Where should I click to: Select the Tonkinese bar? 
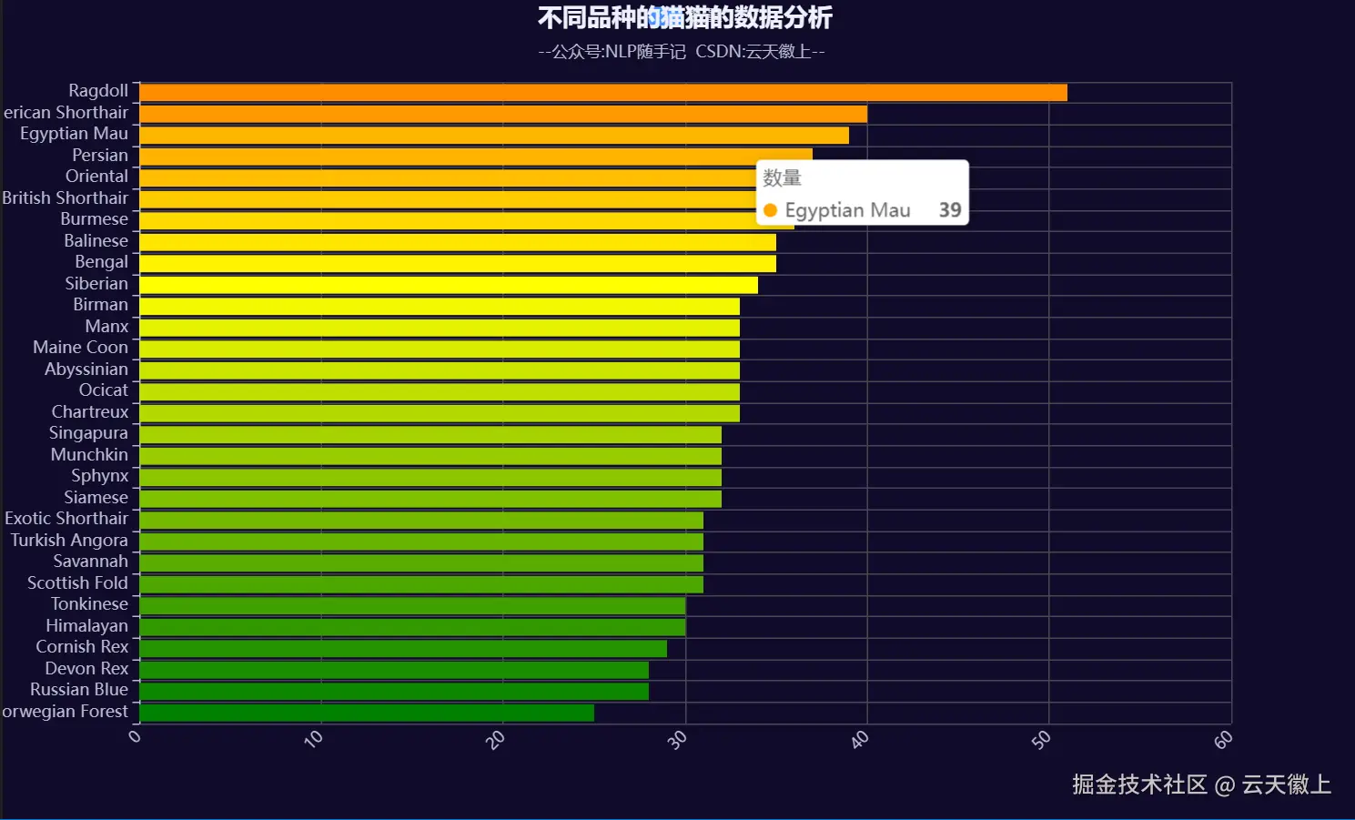(x=412, y=605)
